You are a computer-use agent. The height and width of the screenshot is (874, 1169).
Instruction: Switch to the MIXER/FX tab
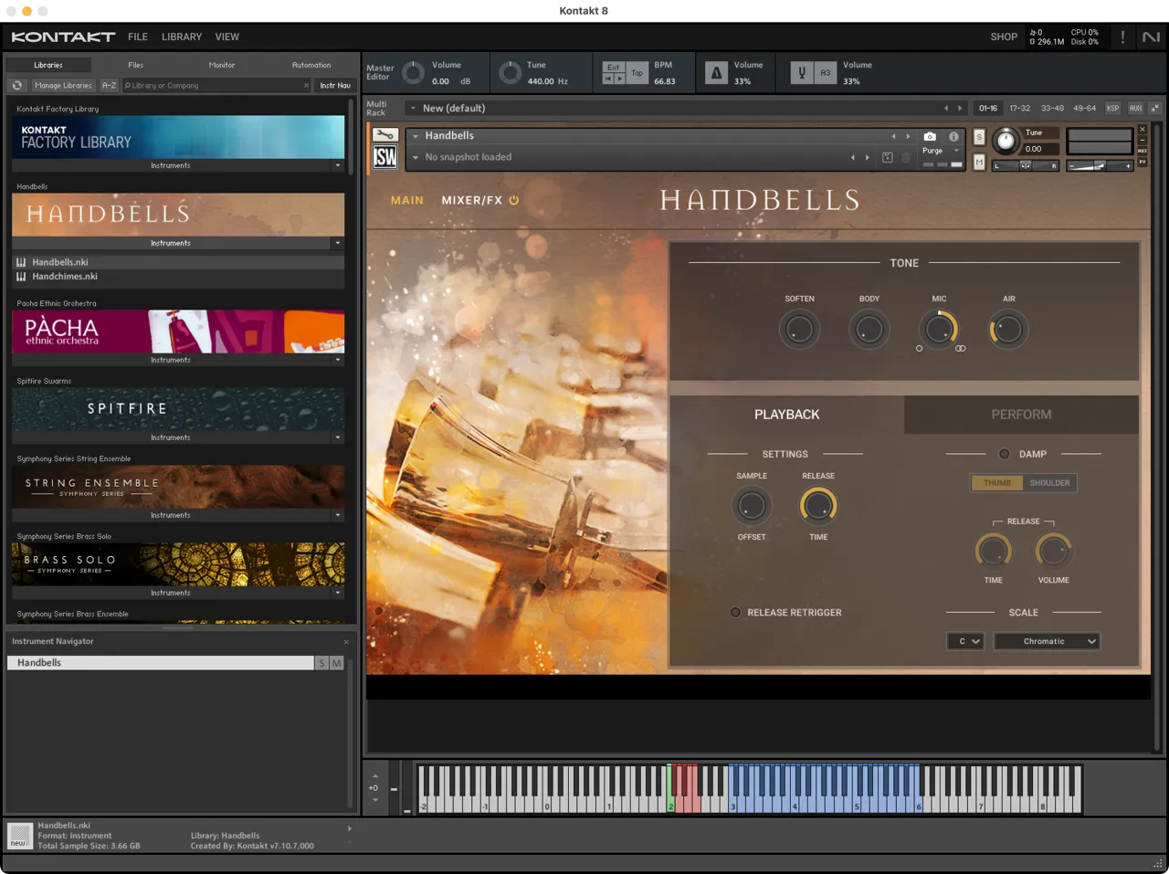471,200
